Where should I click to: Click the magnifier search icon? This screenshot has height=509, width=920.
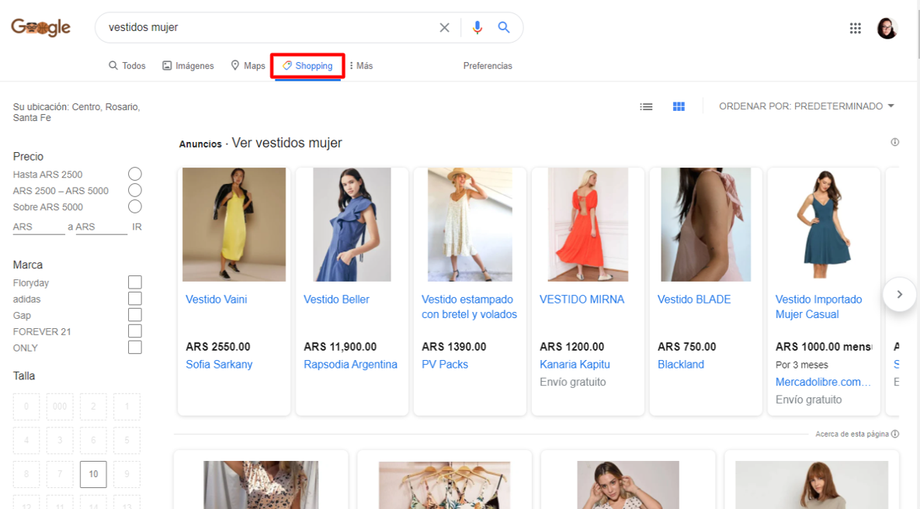[x=503, y=27]
